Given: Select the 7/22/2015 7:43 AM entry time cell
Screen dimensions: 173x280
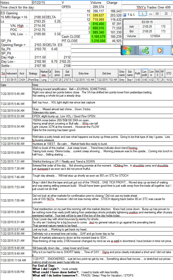Looking at the screenshot, I should (x=83, y=80).
